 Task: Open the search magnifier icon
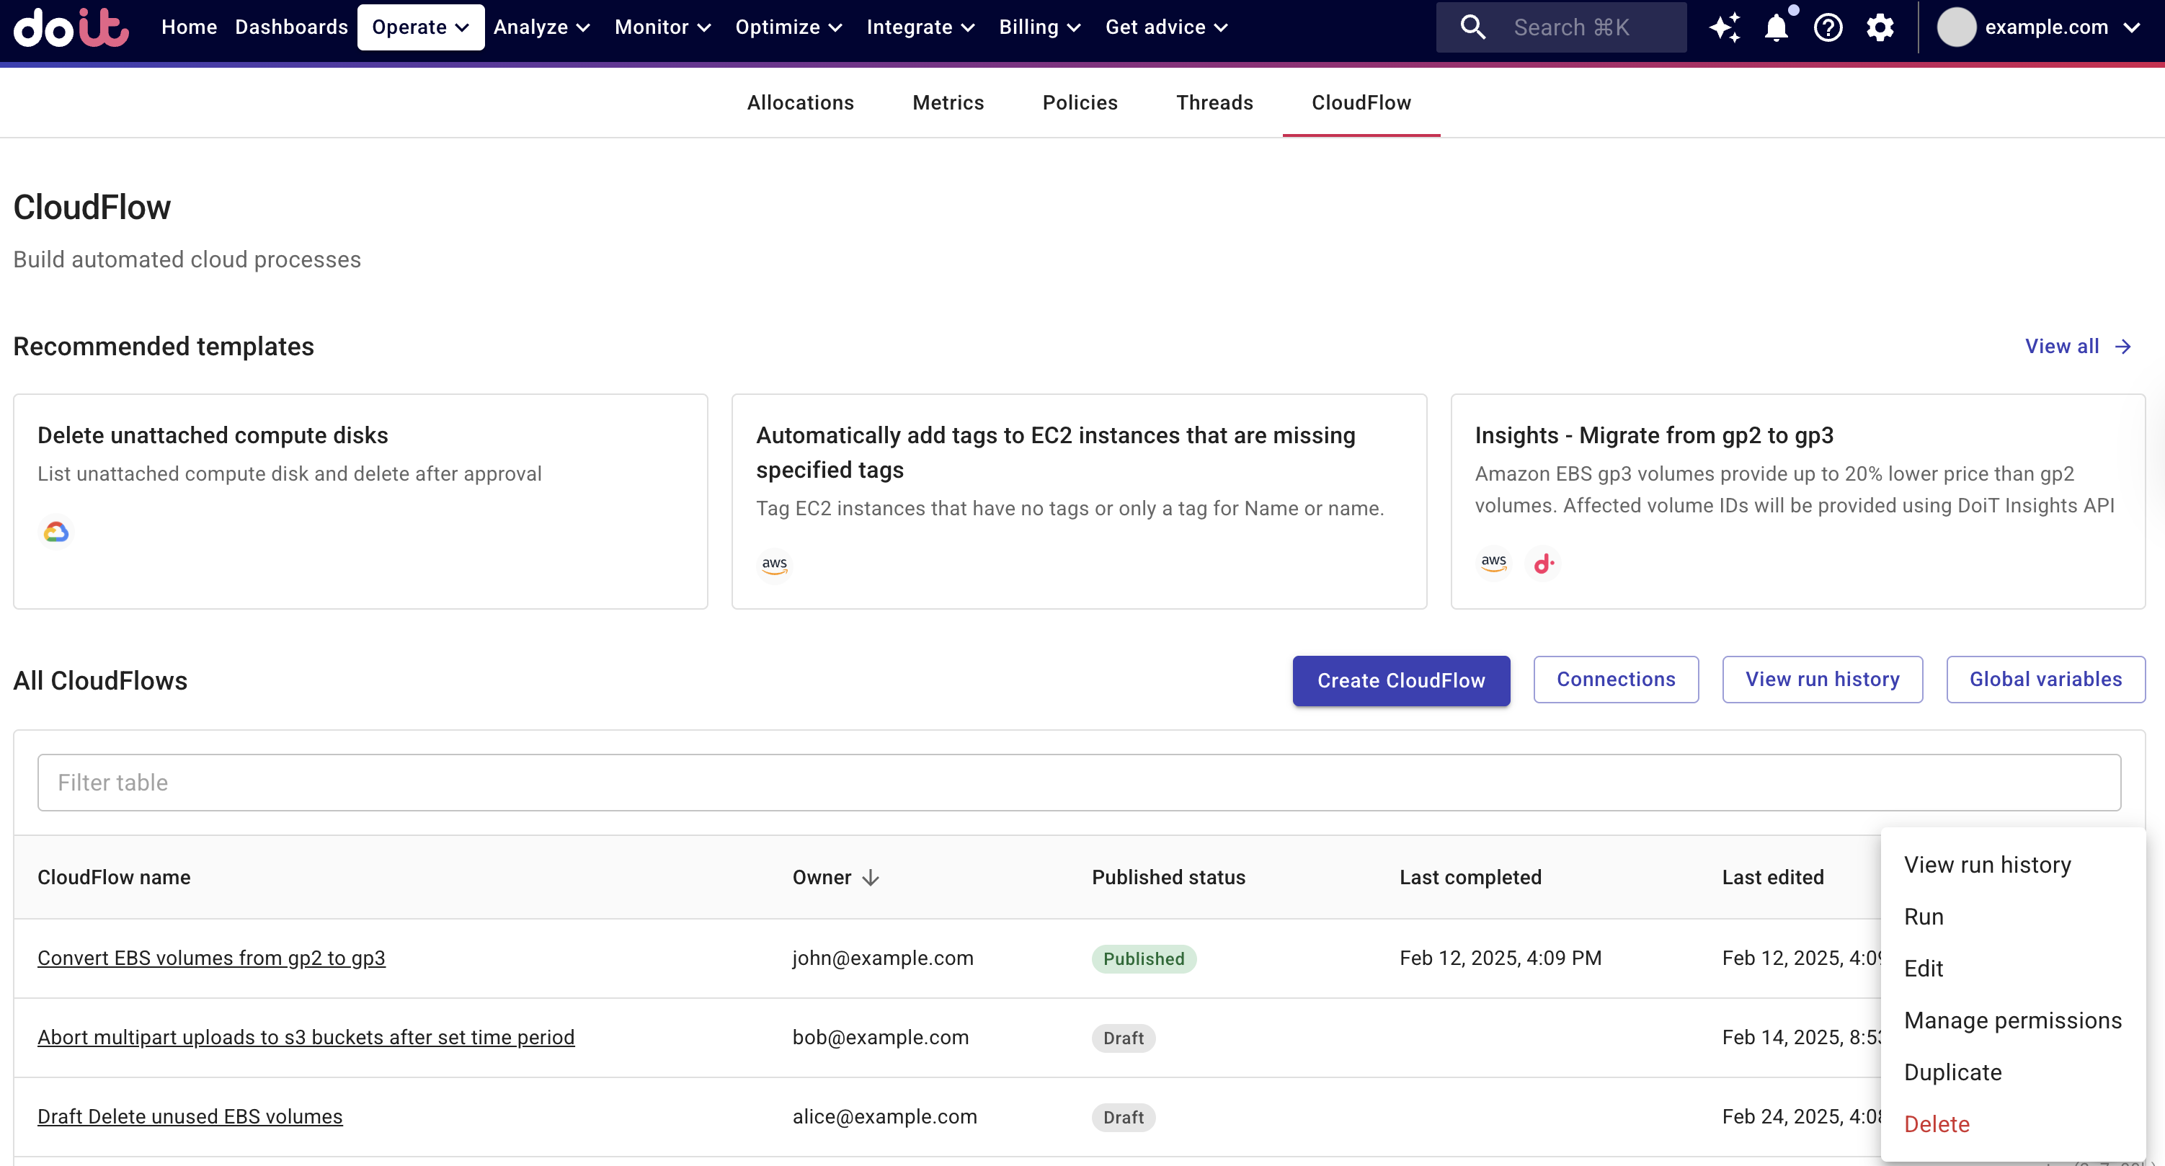click(x=1472, y=27)
